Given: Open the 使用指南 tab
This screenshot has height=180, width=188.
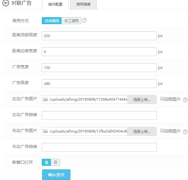Looking at the screenshot, I should point(83,4).
